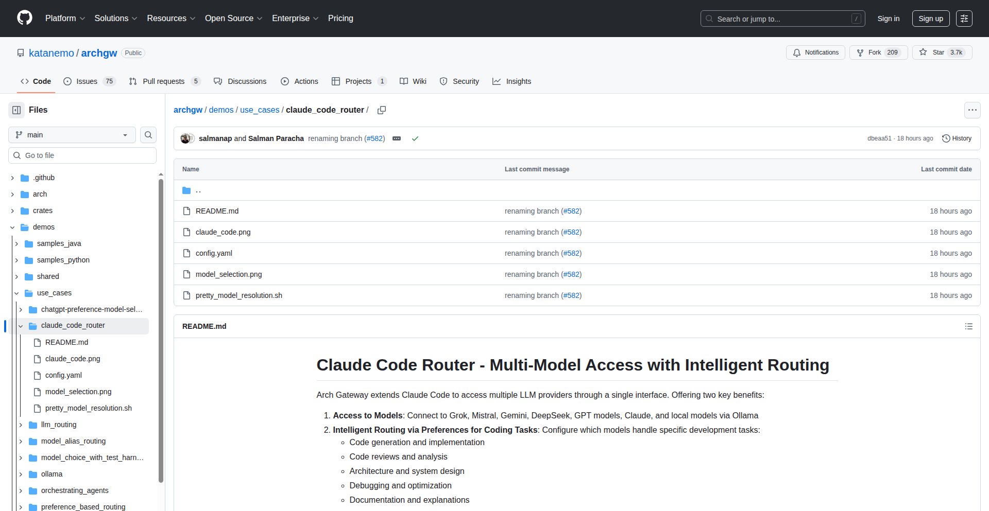
Task: Switch to the Pull requests tab
Action: click(x=163, y=81)
